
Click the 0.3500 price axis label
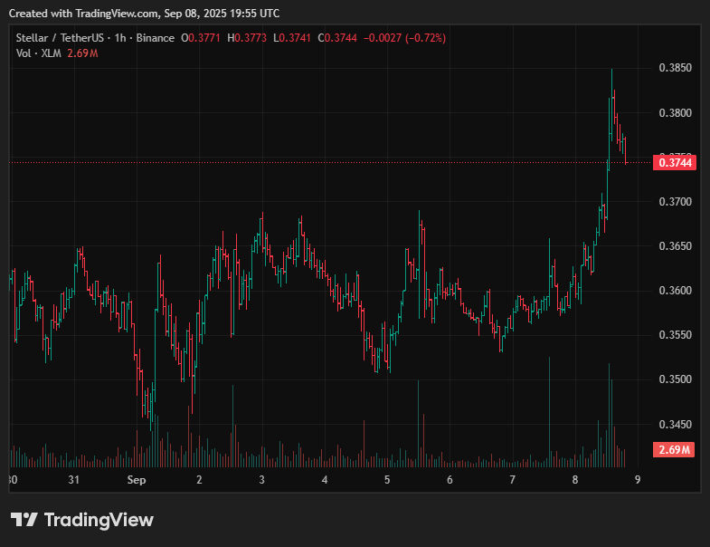[676, 379]
